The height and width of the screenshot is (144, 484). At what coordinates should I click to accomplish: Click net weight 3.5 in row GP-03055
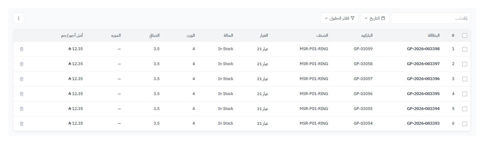click(156, 109)
